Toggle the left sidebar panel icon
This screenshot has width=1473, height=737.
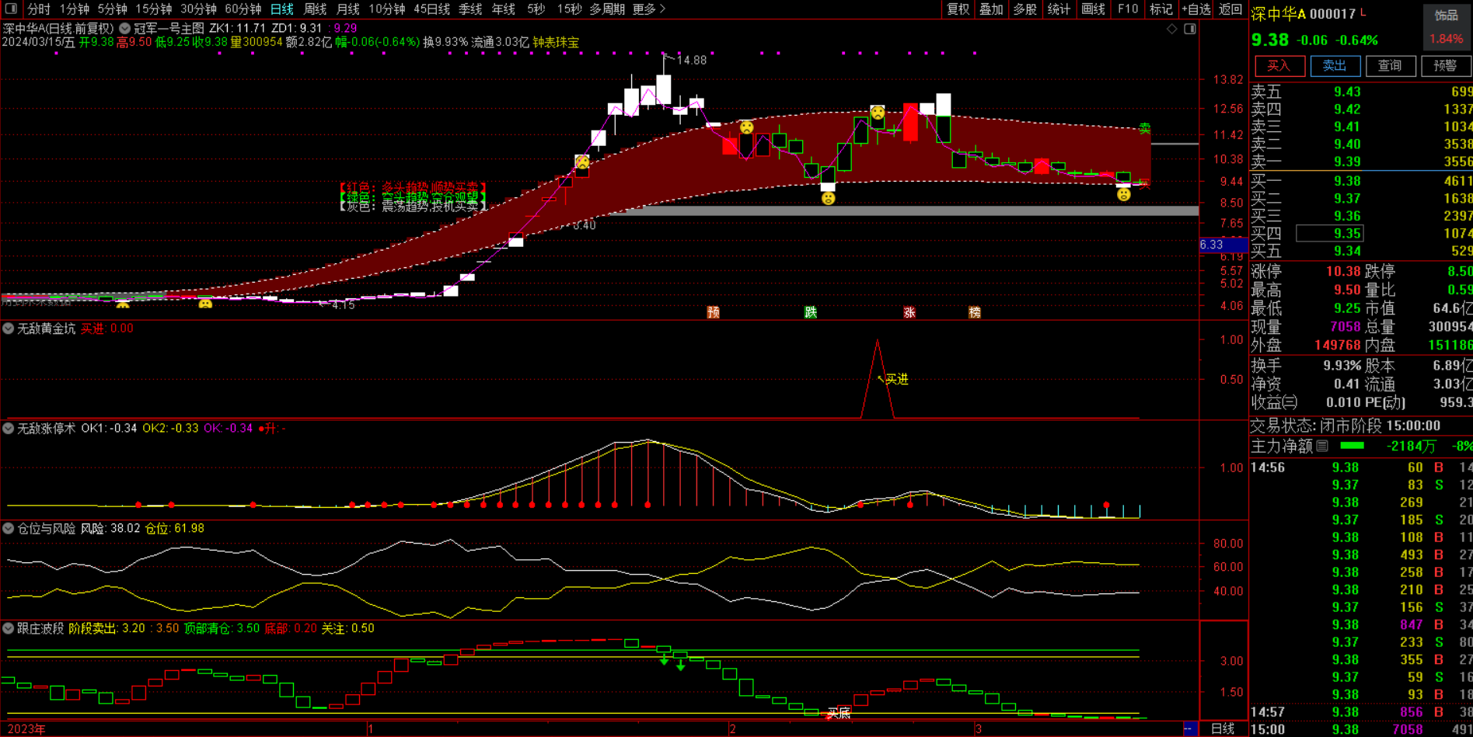(11, 9)
